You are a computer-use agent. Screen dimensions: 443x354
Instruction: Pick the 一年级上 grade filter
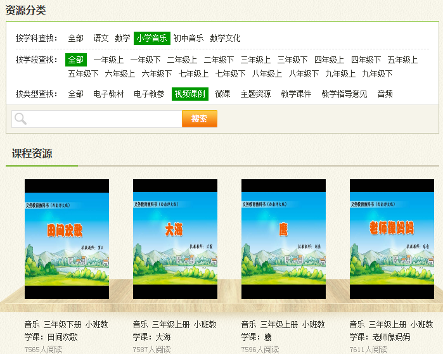pos(108,60)
